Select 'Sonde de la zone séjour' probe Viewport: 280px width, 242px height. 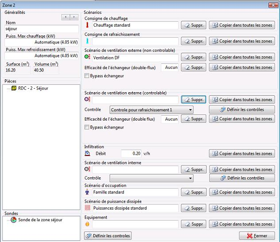pyautogui.click(x=36, y=220)
